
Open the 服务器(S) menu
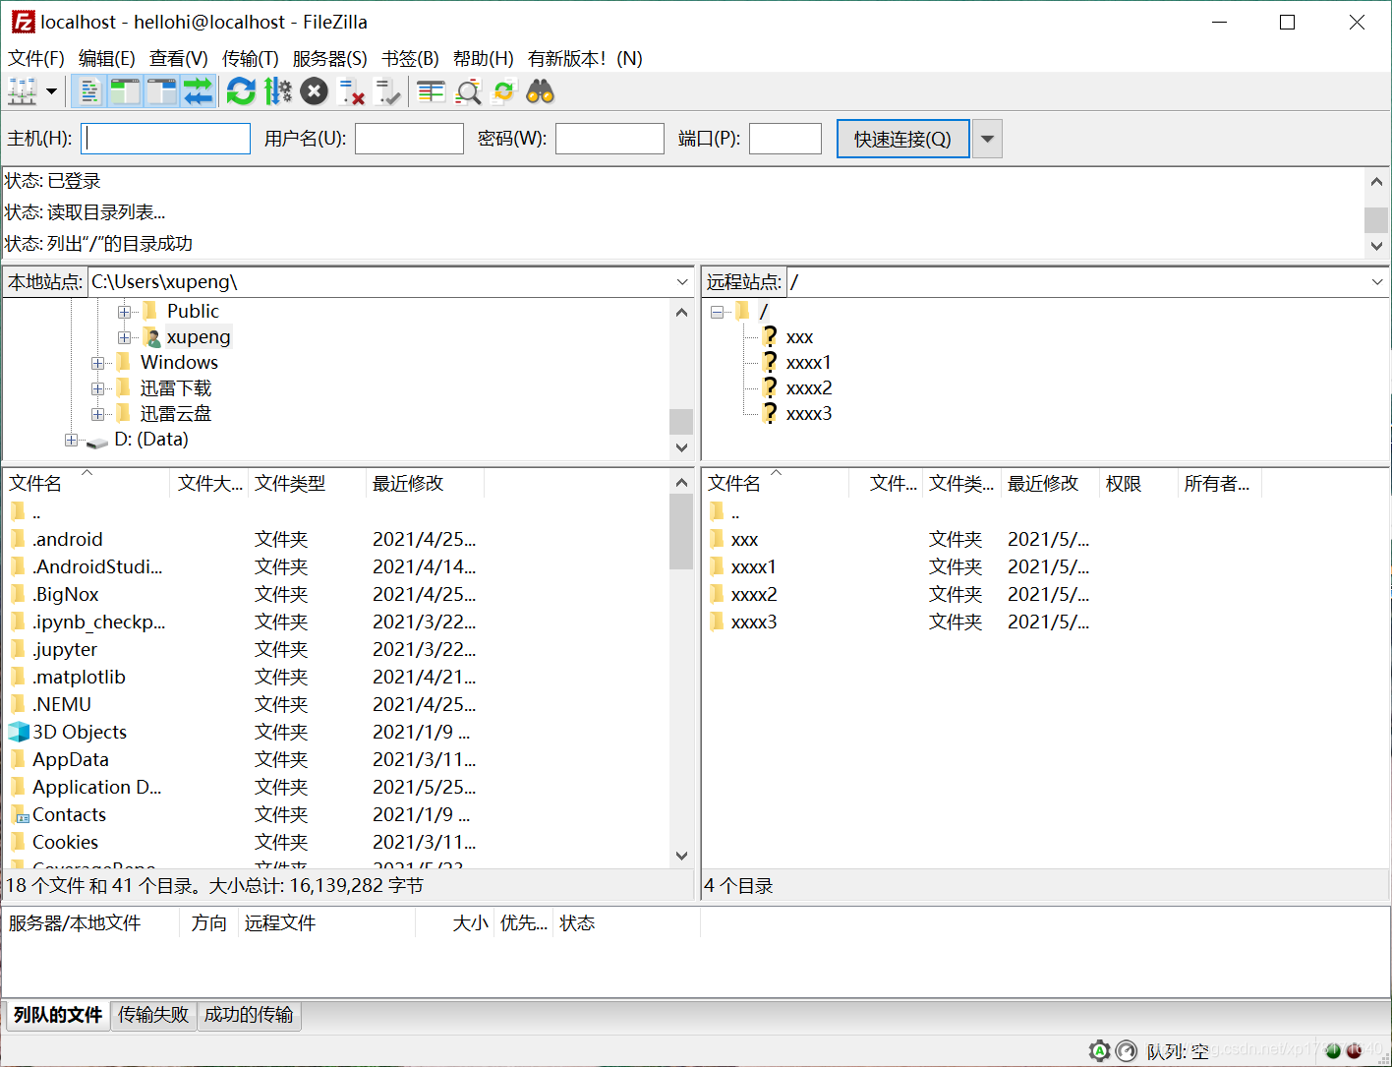coord(326,58)
